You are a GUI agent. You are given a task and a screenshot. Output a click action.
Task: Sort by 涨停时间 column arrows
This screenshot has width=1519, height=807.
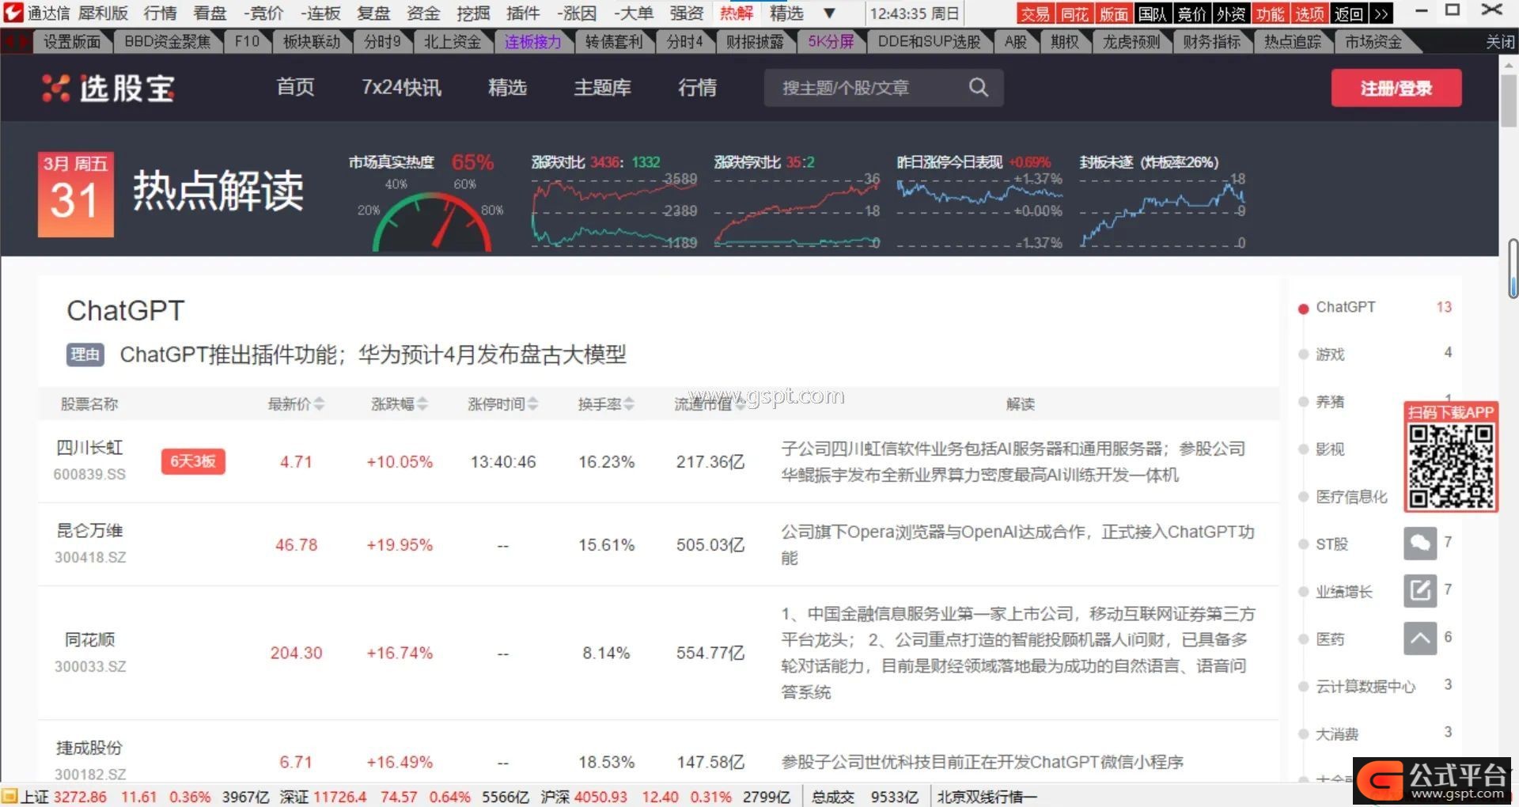[532, 404]
